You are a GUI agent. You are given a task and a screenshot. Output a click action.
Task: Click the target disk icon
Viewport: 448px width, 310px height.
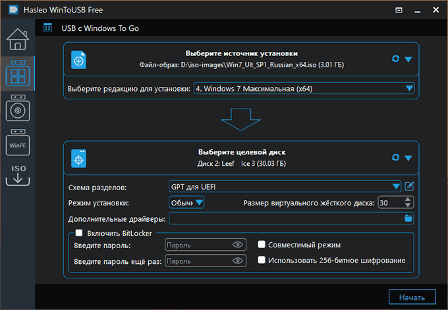coord(78,159)
